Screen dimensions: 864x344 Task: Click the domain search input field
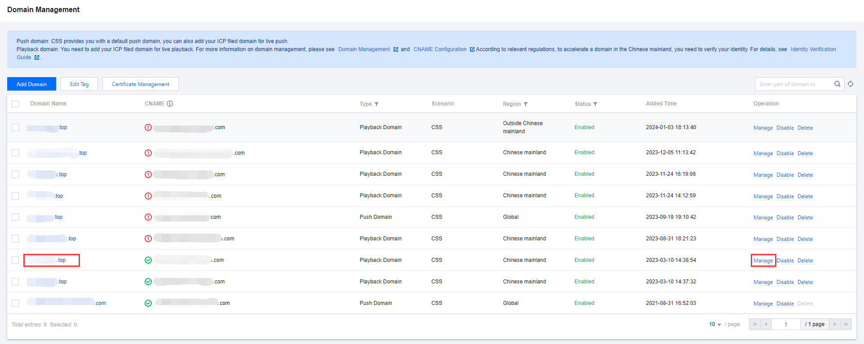click(793, 84)
